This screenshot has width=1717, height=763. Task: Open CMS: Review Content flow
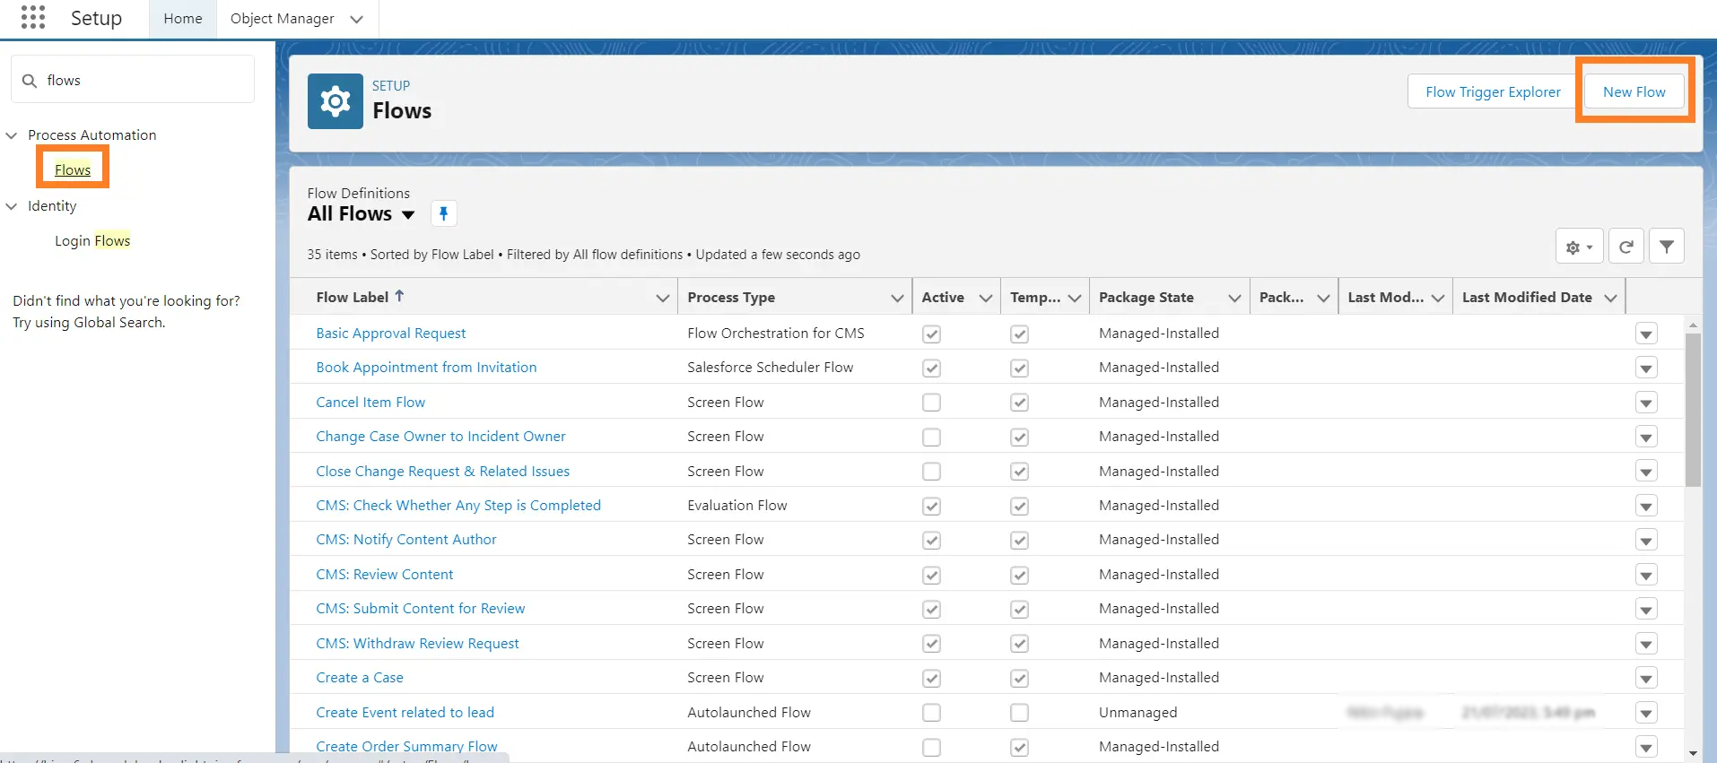point(384,575)
